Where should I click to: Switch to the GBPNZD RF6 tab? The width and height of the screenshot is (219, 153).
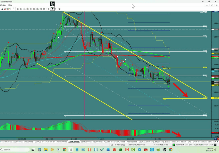coord(86,142)
